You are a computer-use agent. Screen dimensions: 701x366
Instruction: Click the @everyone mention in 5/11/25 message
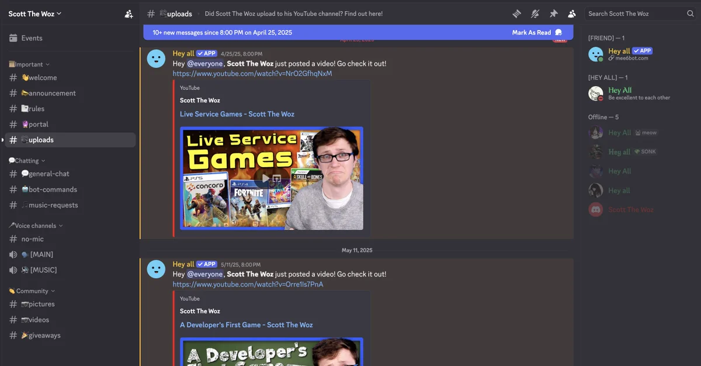pos(204,274)
